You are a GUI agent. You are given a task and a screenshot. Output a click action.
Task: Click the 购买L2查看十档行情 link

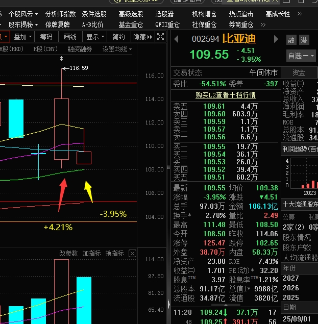point(226,95)
